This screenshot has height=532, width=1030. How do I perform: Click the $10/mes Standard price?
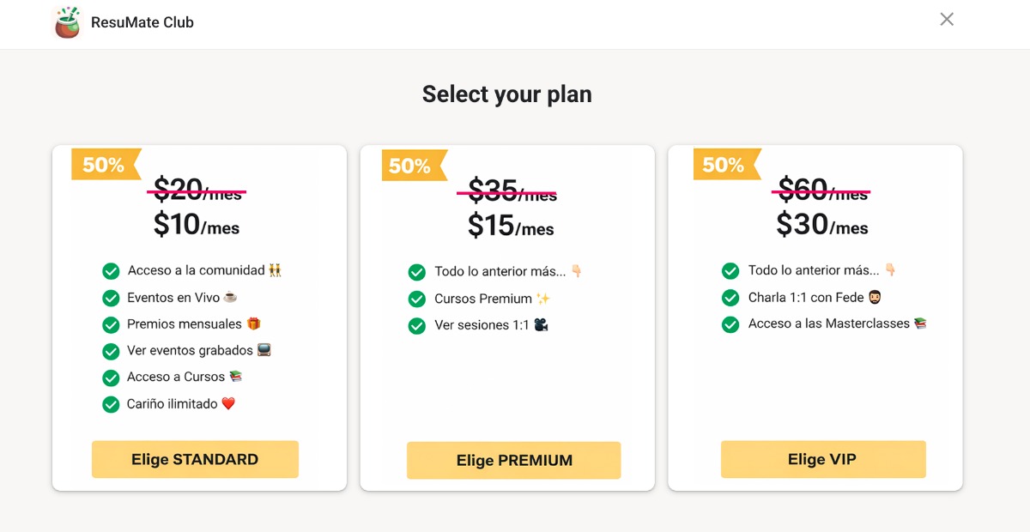click(x=196, y=225)
